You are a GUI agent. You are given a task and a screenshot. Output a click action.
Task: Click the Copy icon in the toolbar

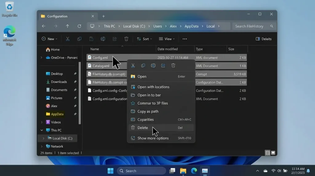(79, 39)
